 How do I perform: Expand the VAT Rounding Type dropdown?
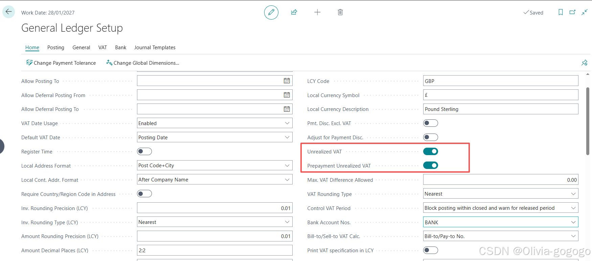coord(573,194)
